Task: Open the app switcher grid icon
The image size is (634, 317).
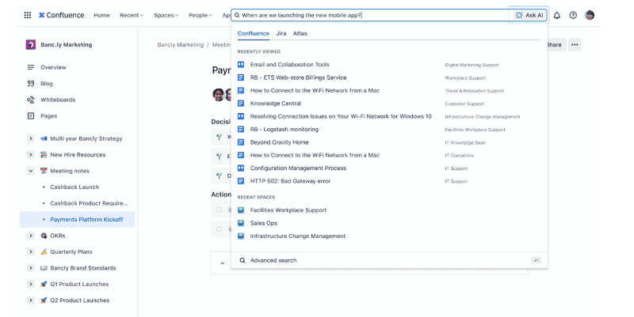Action: (28, 15)
